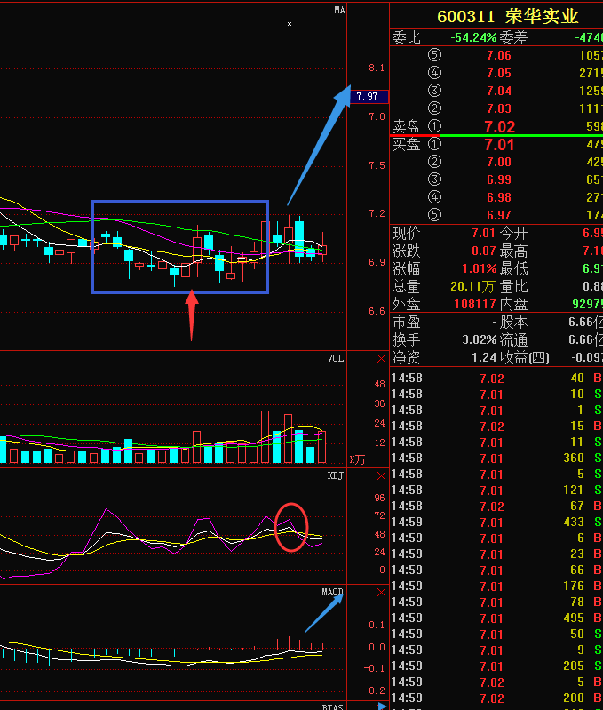Click the 卖盘 sell-one price 7.02
This screenshot has height=710, width=603.
(x=499, y=127)
